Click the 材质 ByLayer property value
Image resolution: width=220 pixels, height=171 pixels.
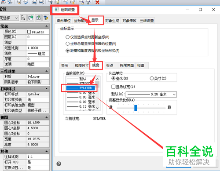(x=38, y=76)
